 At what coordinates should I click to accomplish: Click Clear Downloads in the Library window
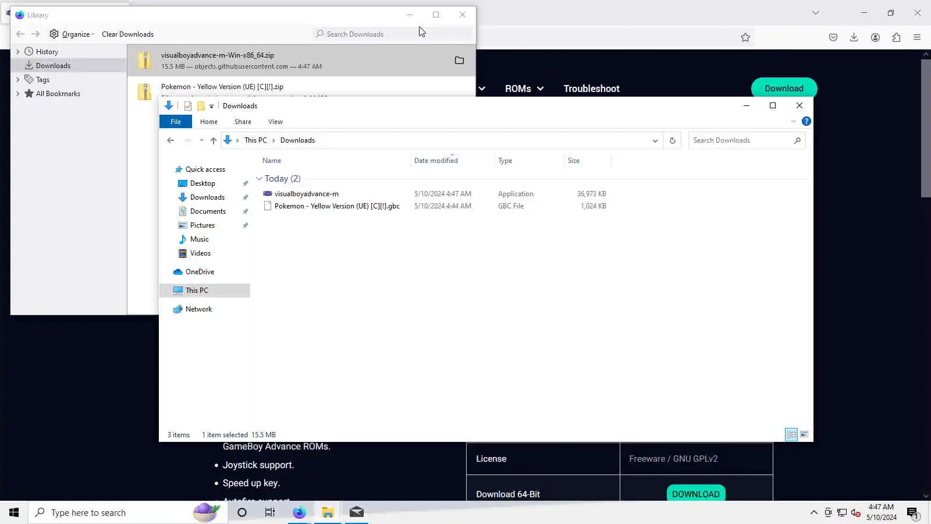[127, 34]
